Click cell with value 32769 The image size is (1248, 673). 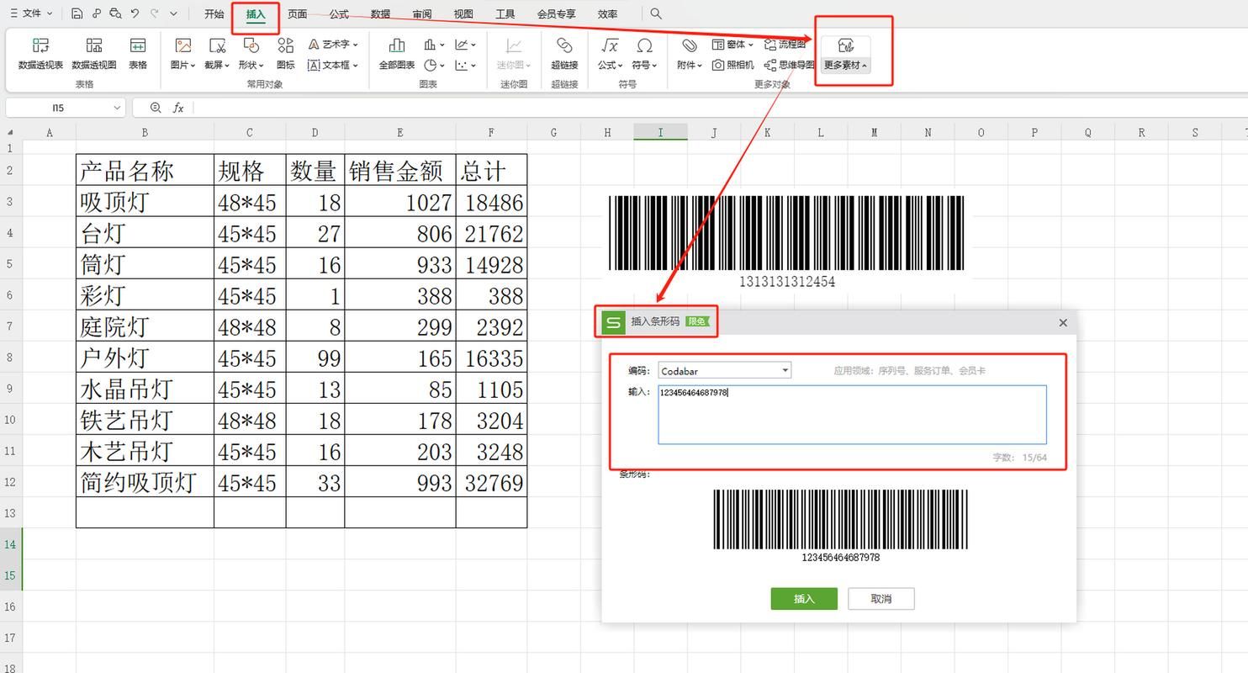(x=491, y=482)
